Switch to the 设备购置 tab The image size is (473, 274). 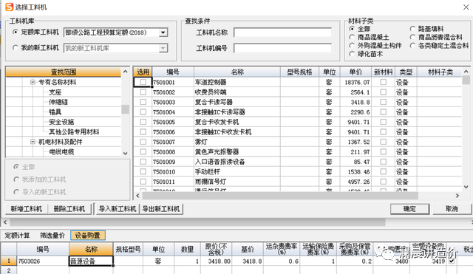tap(87, 235)
